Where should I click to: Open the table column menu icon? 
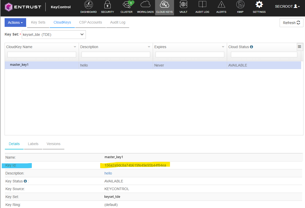tap(299, 47)
